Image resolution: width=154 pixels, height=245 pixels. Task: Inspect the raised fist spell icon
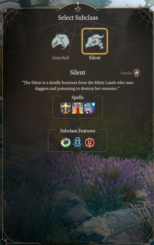click(x=78, y=108)
